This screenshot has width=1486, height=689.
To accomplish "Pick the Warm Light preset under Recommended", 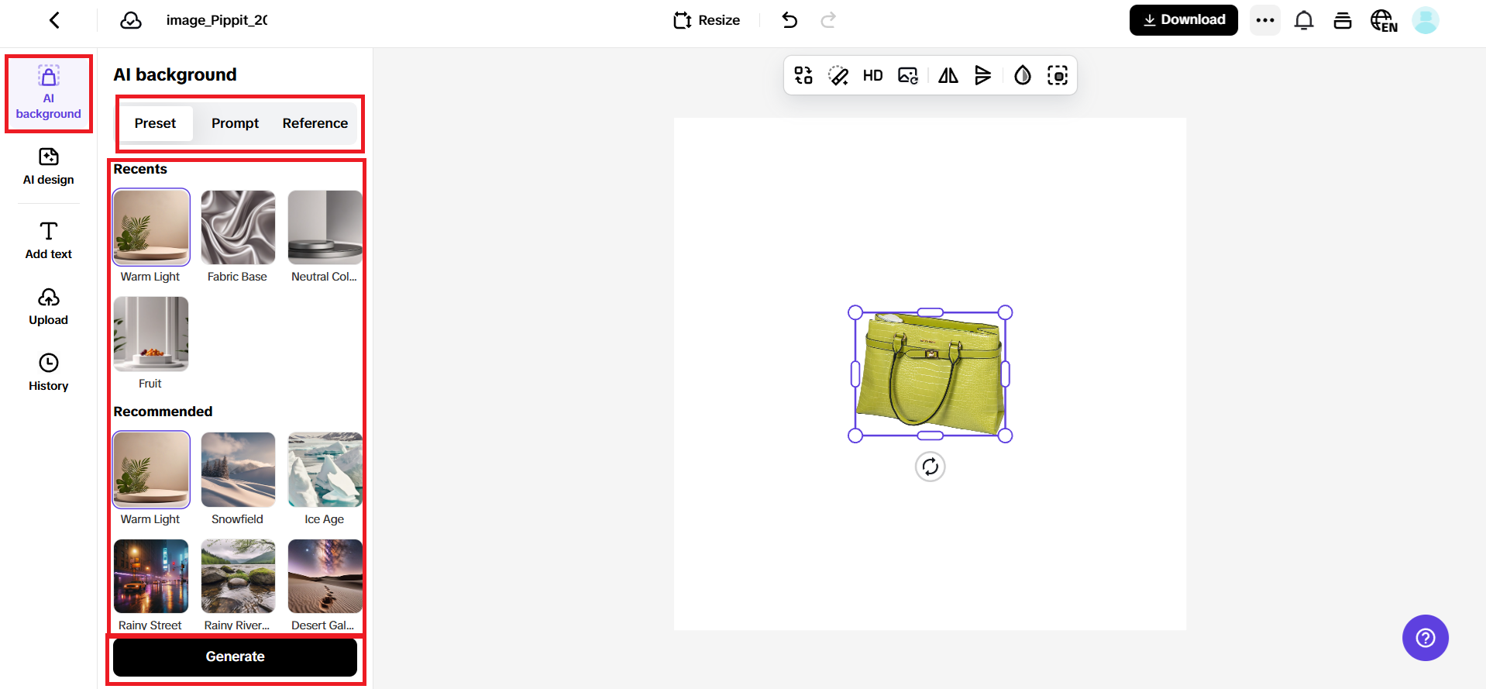I will (151, 470).
